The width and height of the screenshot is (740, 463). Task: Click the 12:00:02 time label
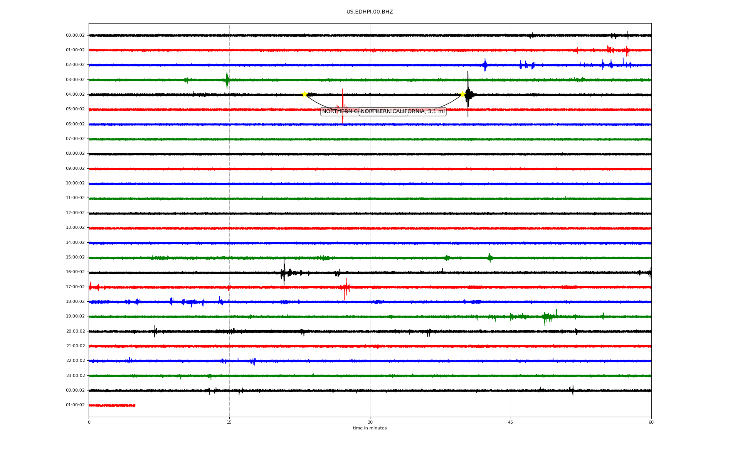coord(75,213)
